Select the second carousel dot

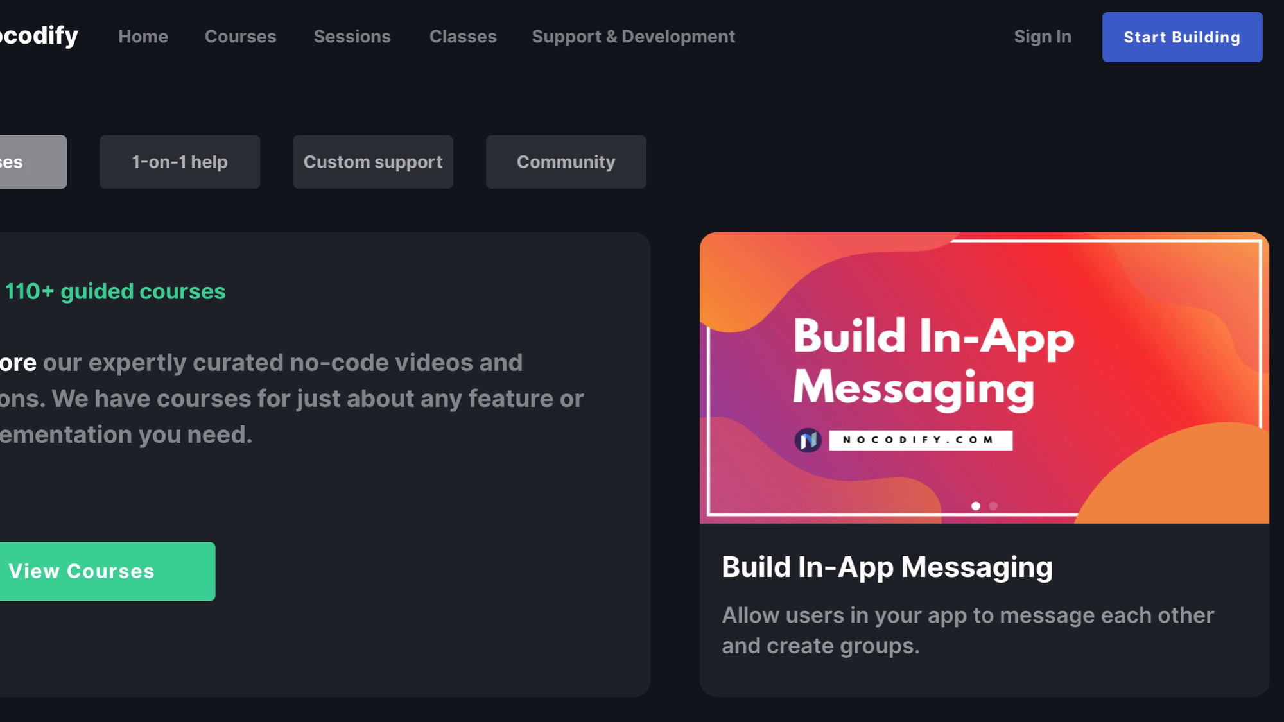[x=993, y=506]
